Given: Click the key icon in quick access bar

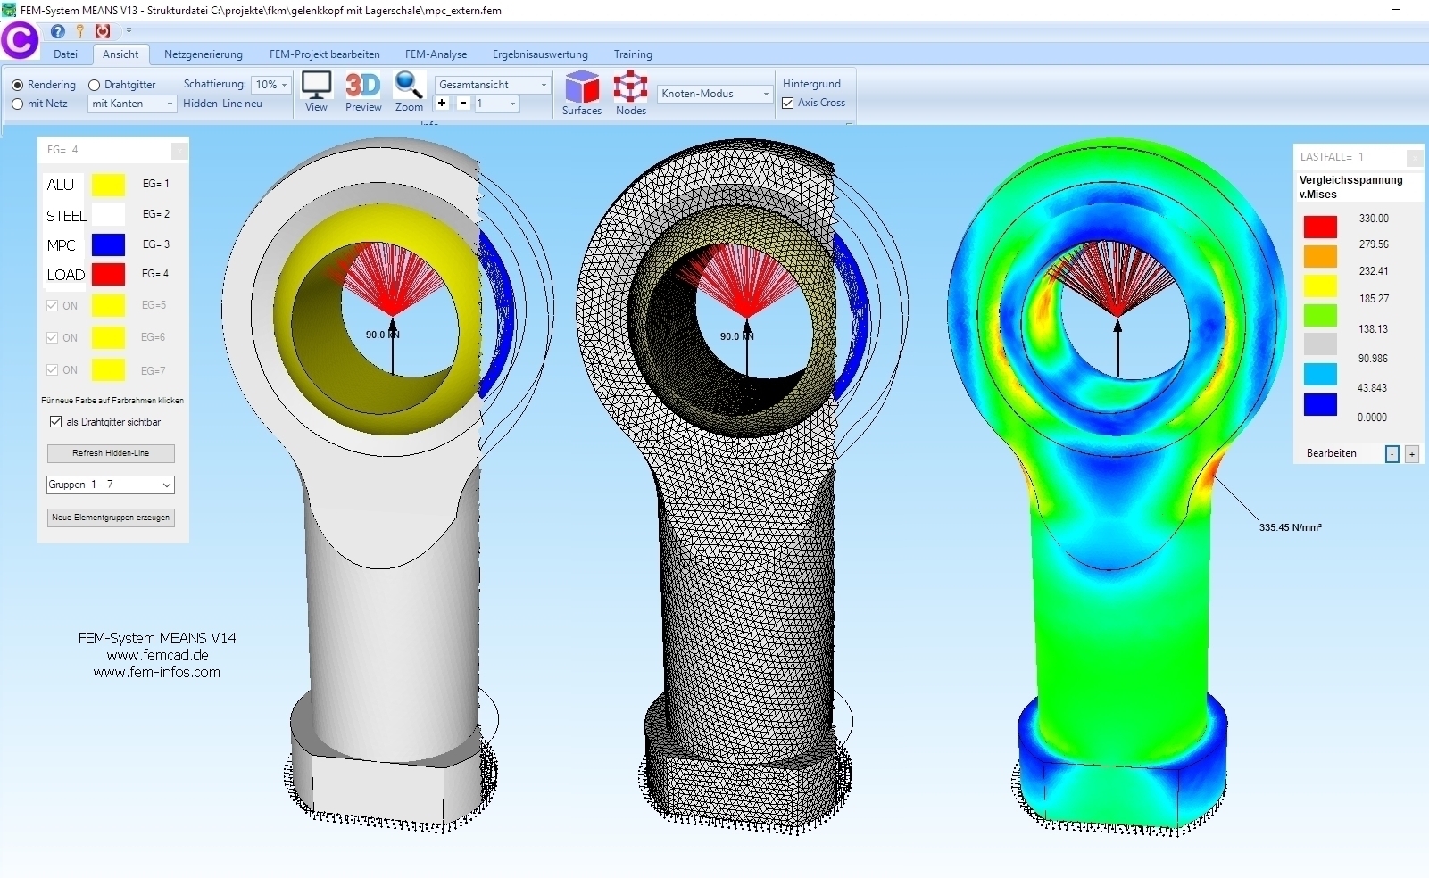Looking at the screenshot, I should click(79, 31).
